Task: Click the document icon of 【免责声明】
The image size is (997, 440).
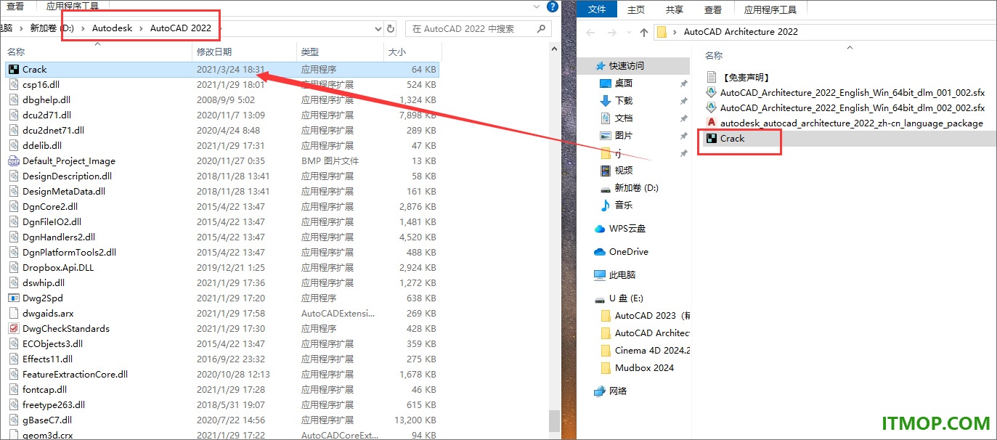Action: pyautogui.click(x=712, y=77)
